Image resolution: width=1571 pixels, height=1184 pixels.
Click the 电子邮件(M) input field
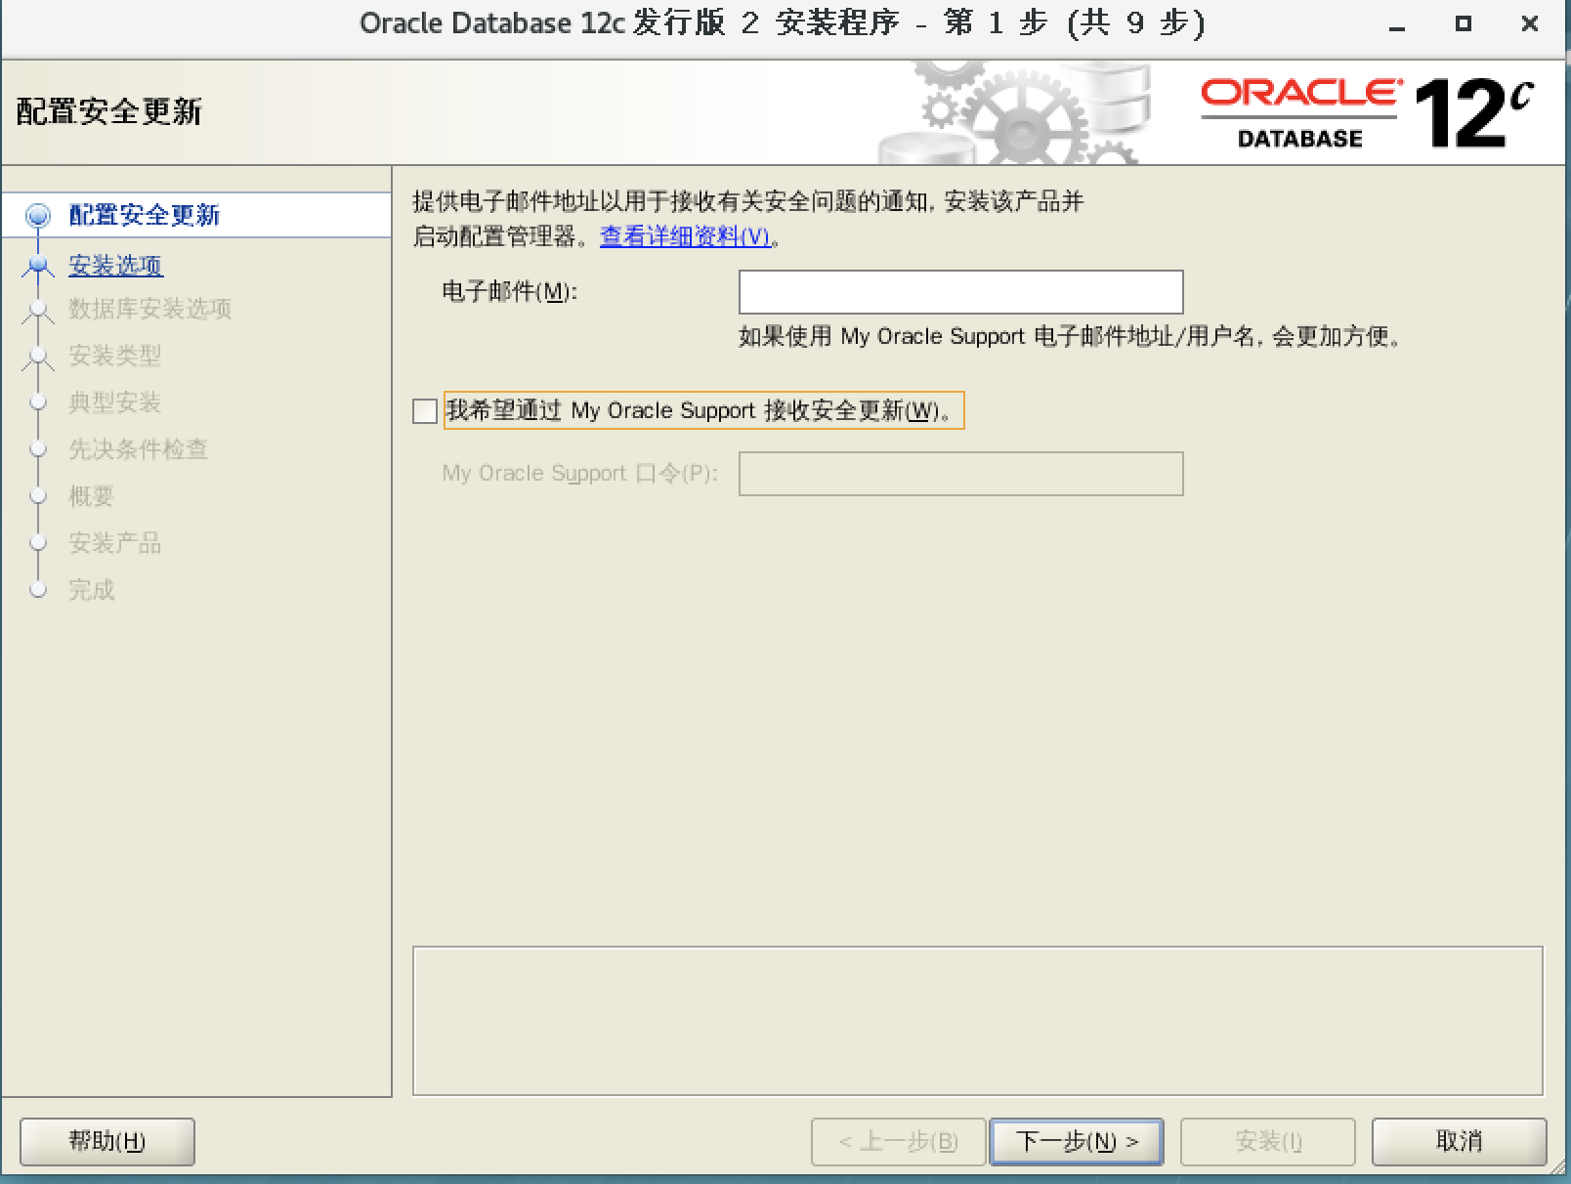pyautogui.click(x=960, y=291)
